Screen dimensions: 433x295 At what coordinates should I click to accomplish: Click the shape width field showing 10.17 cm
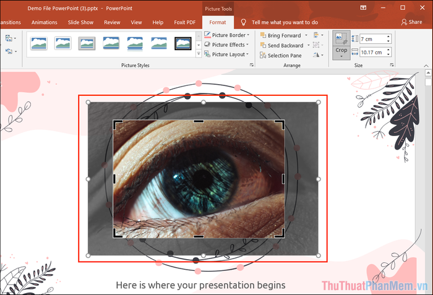372,52
